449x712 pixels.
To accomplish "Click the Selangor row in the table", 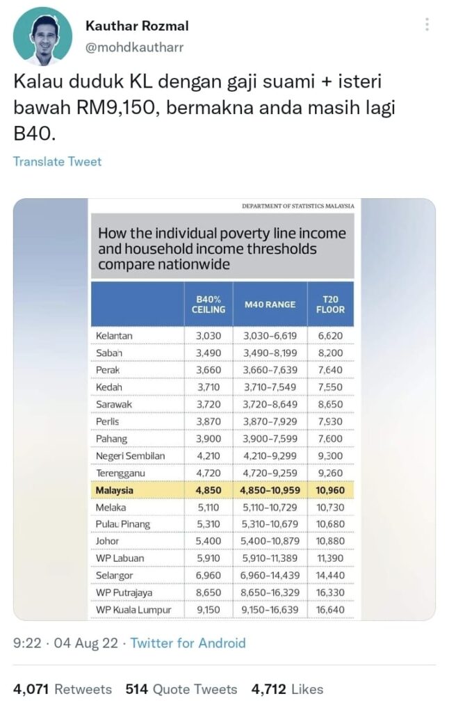I will [222, 576].
